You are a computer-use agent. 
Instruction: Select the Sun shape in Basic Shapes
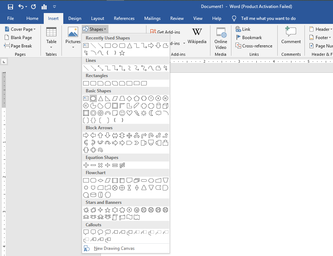coord(144,113)
